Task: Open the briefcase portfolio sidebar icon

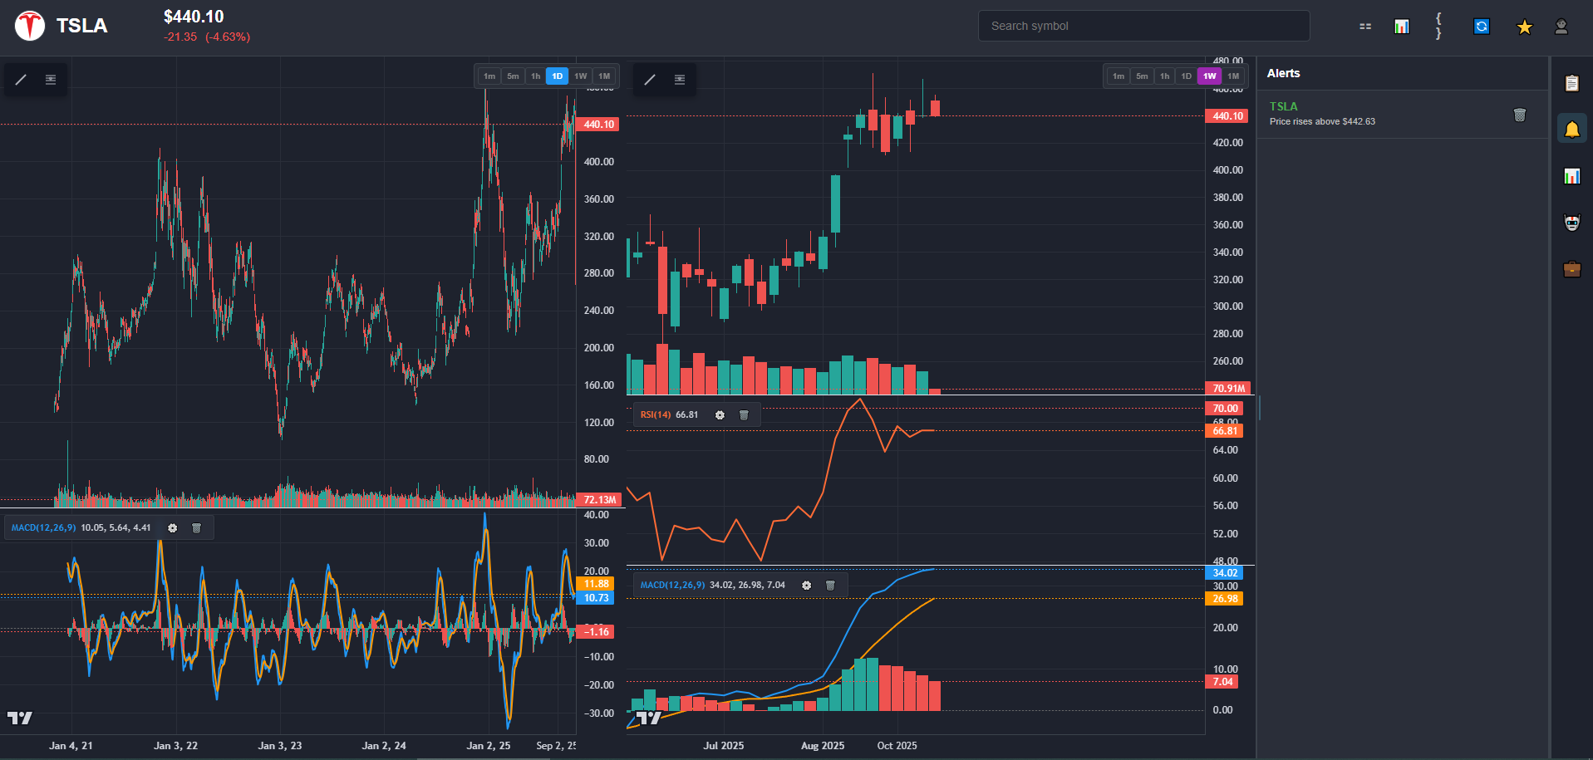Action: [1571, 269]
